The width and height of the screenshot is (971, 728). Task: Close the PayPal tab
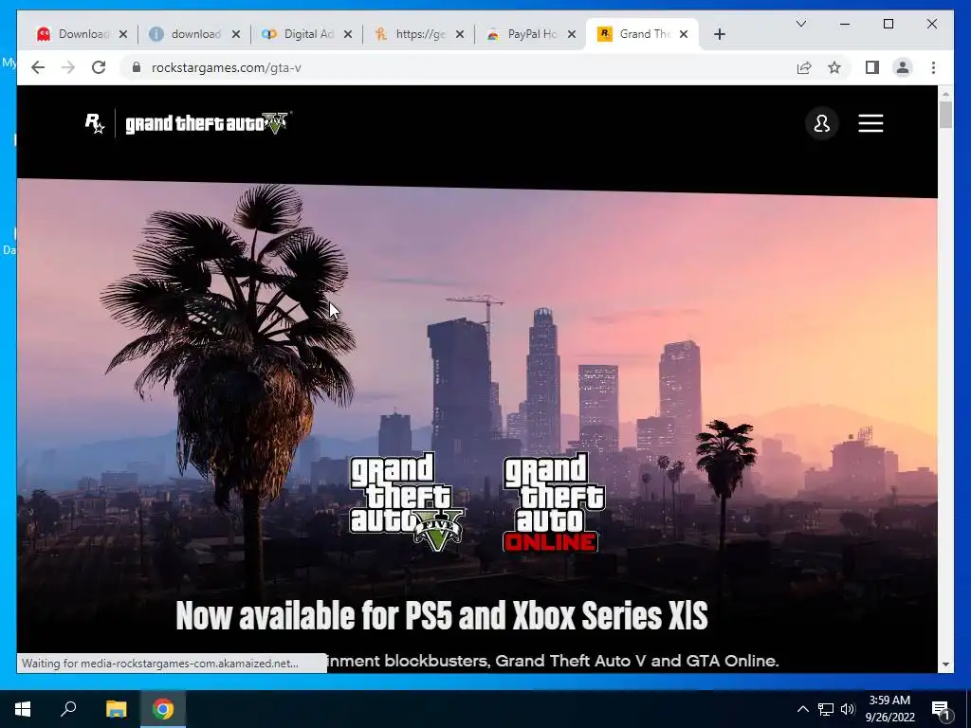(x=572, y=34)
